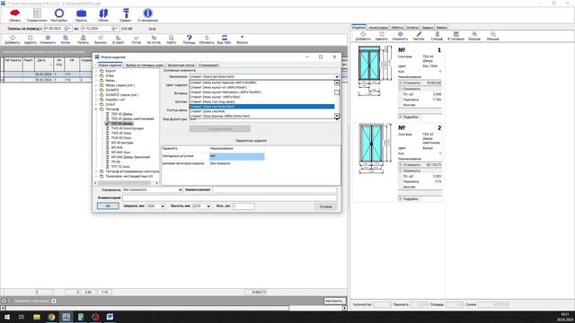Click the Обновить refresh icon
Viewport: 575px width, 323px height.
(207, 39)
